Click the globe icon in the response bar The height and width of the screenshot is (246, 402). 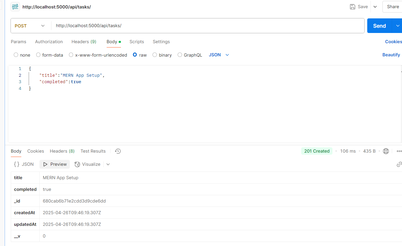tap(386, 151)
